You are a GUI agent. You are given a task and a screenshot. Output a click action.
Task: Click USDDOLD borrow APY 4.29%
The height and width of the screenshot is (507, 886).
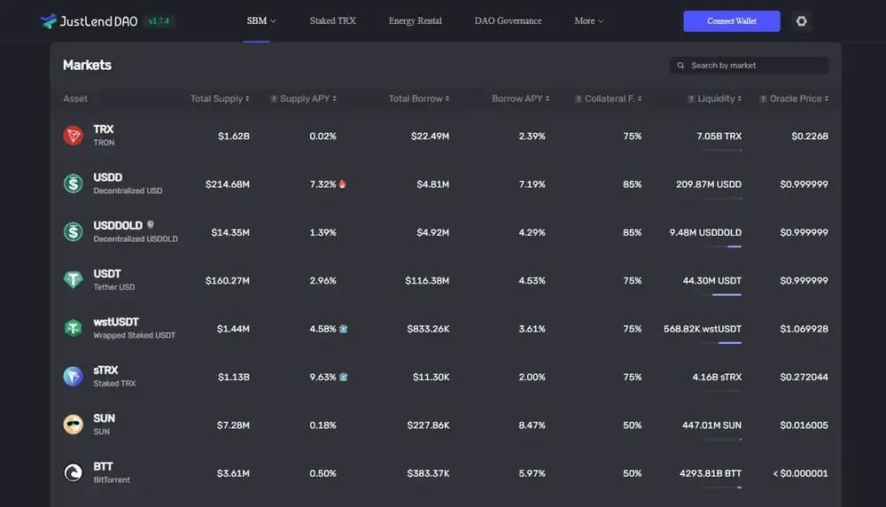pyautogui.click(x=532, y=232)
